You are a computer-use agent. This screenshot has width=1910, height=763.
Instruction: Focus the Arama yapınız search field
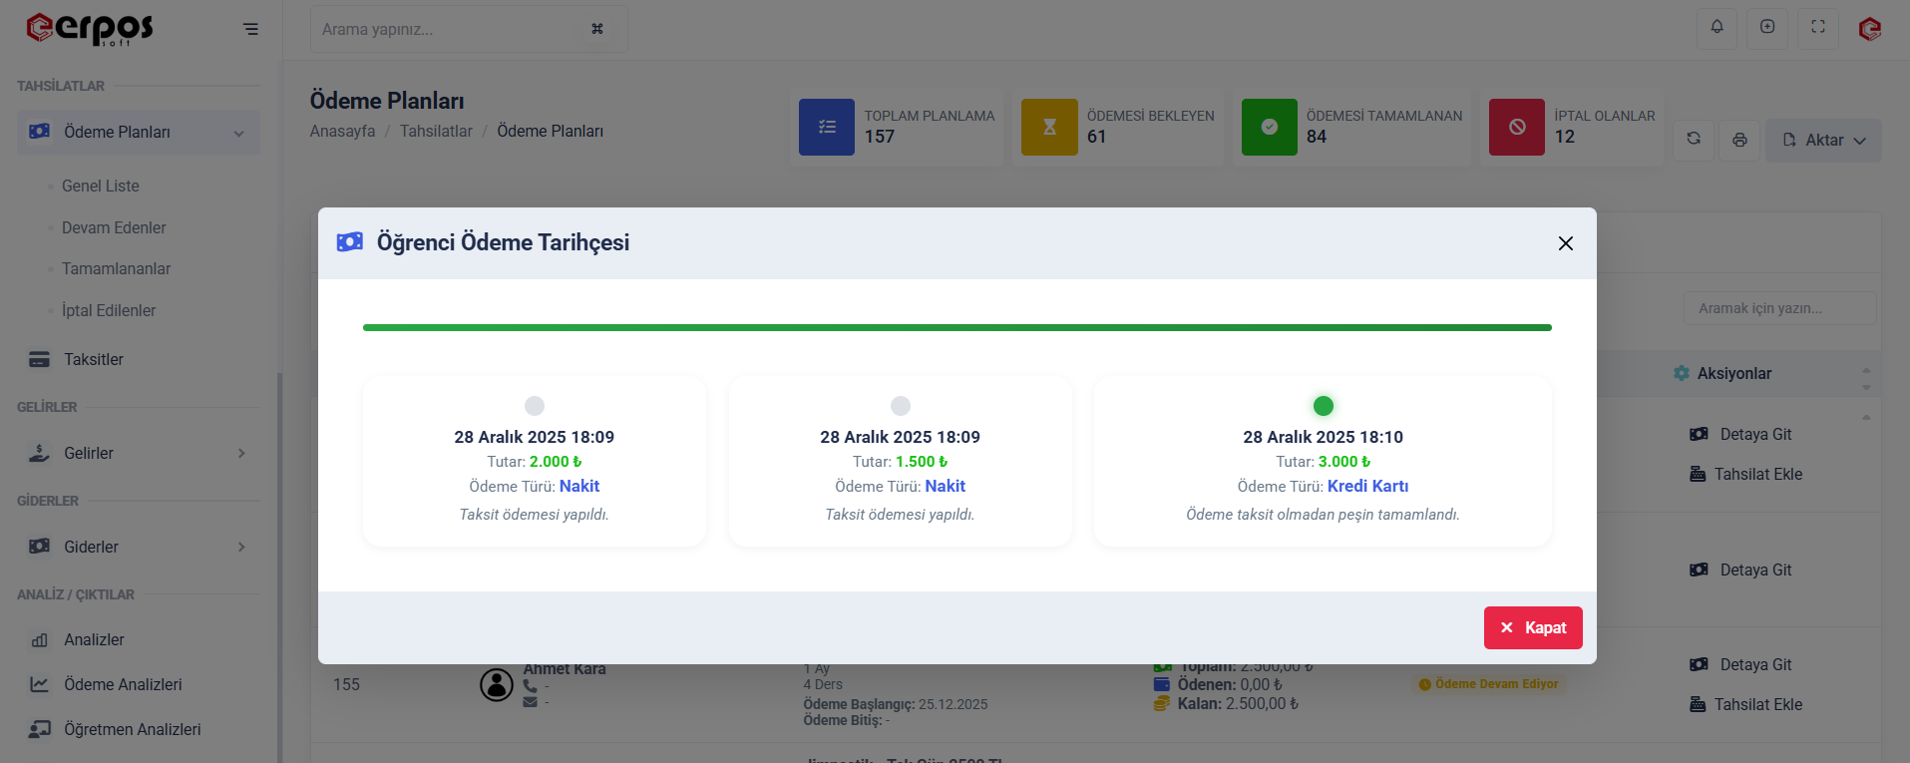(449, 29)
